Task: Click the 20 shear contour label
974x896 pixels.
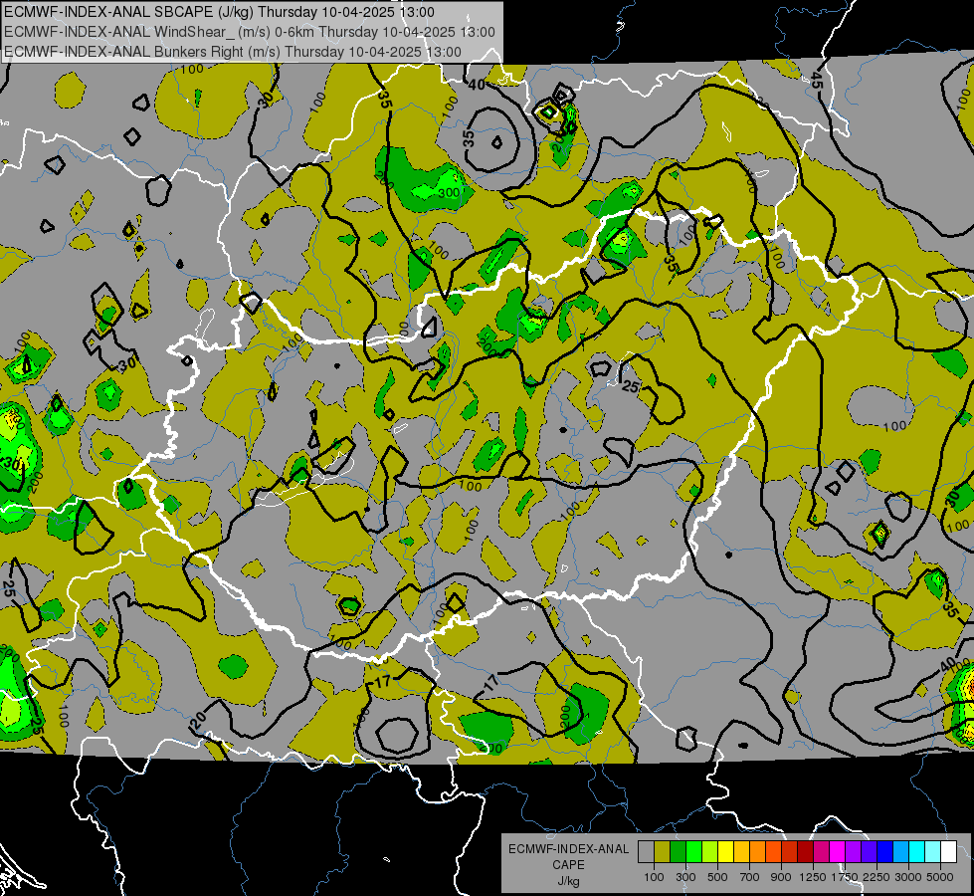Action: tap(198, 720)
